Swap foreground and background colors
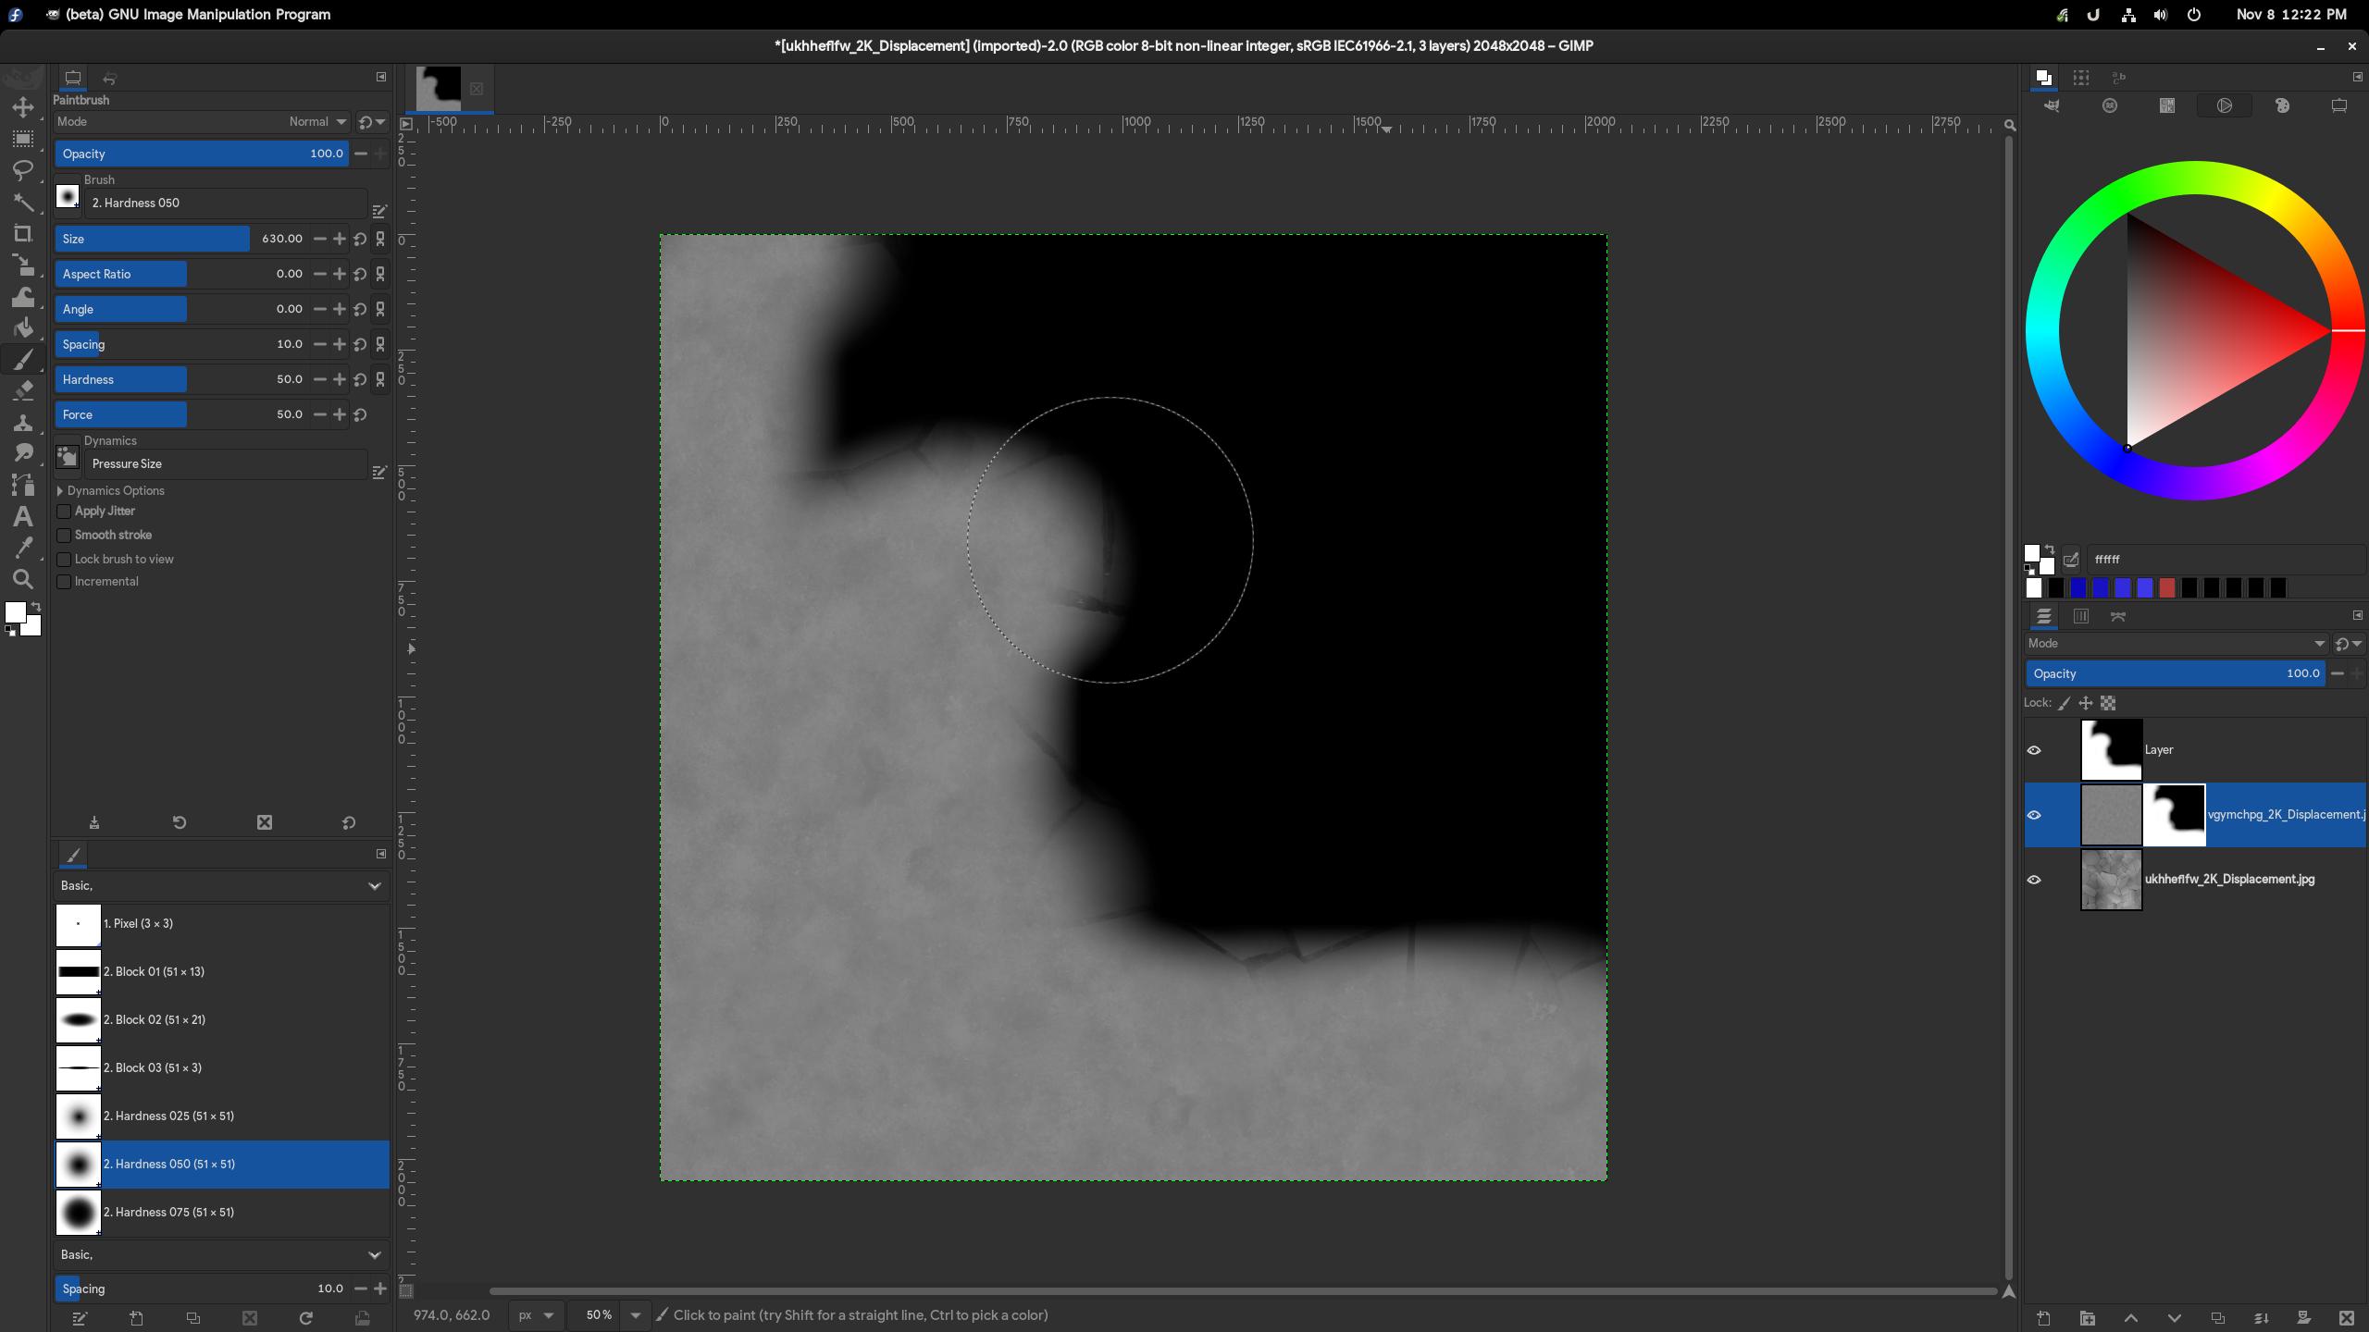This screenshot has height=1332, width=2369. (x=35, y=607)
